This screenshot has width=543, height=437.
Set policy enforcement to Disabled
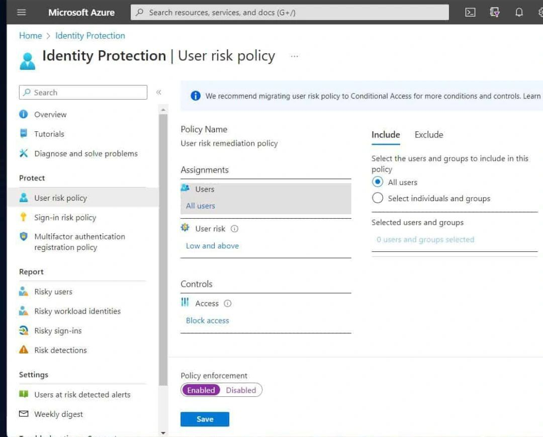(x=241, y=390)
